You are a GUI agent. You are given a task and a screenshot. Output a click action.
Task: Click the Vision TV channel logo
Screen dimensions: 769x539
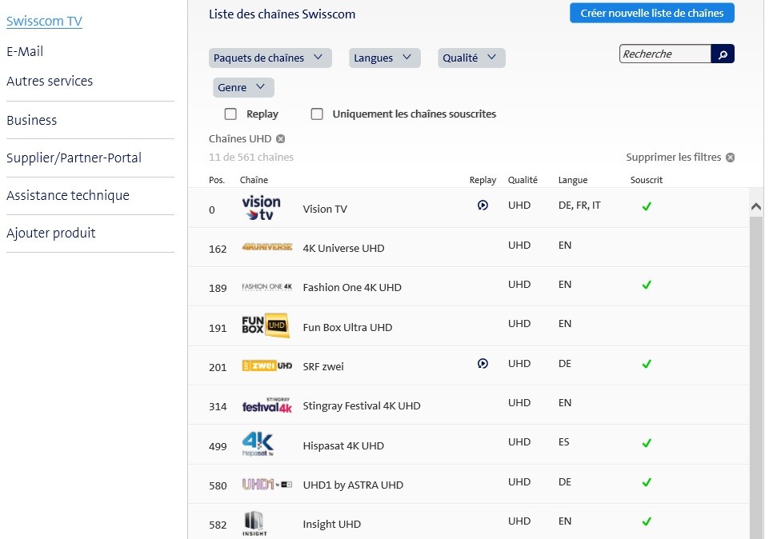[262, 208]
